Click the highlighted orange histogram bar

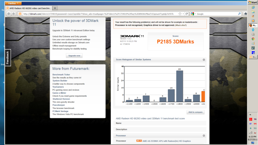coord(203,97)
